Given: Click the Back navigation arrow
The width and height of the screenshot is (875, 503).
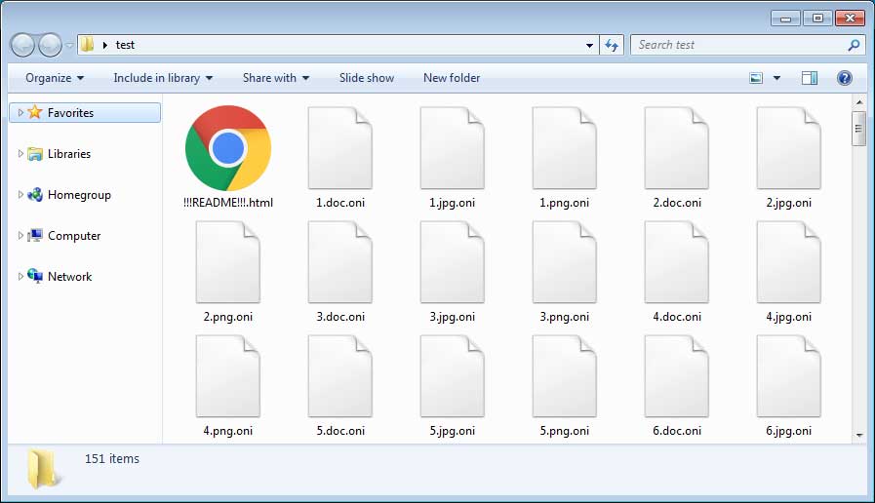Looking at the screenshot, I should (23, 45).
